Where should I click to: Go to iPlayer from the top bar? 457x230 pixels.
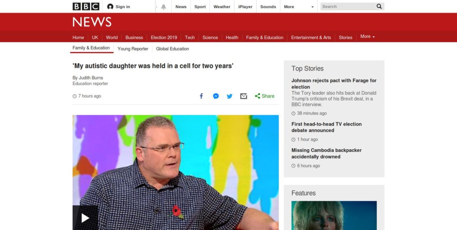[245, 7]
